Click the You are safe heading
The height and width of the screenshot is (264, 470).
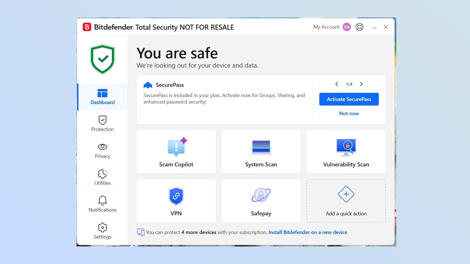(x=177, y=53)
